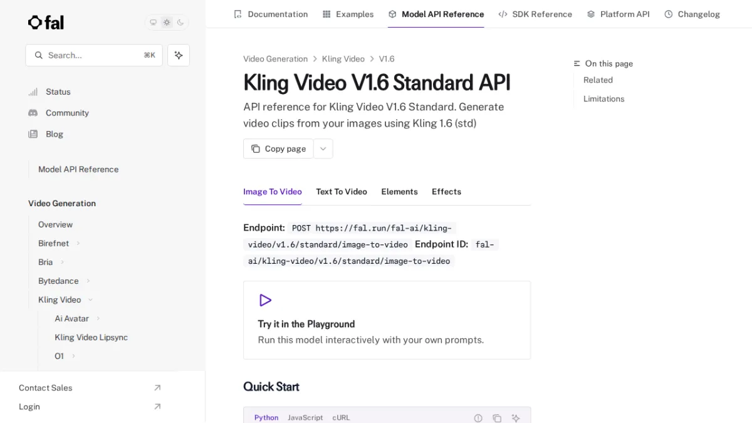Copy the Quick Start code snippet
The width and height of the screenshot is (752, 423).
pos(497,418)
